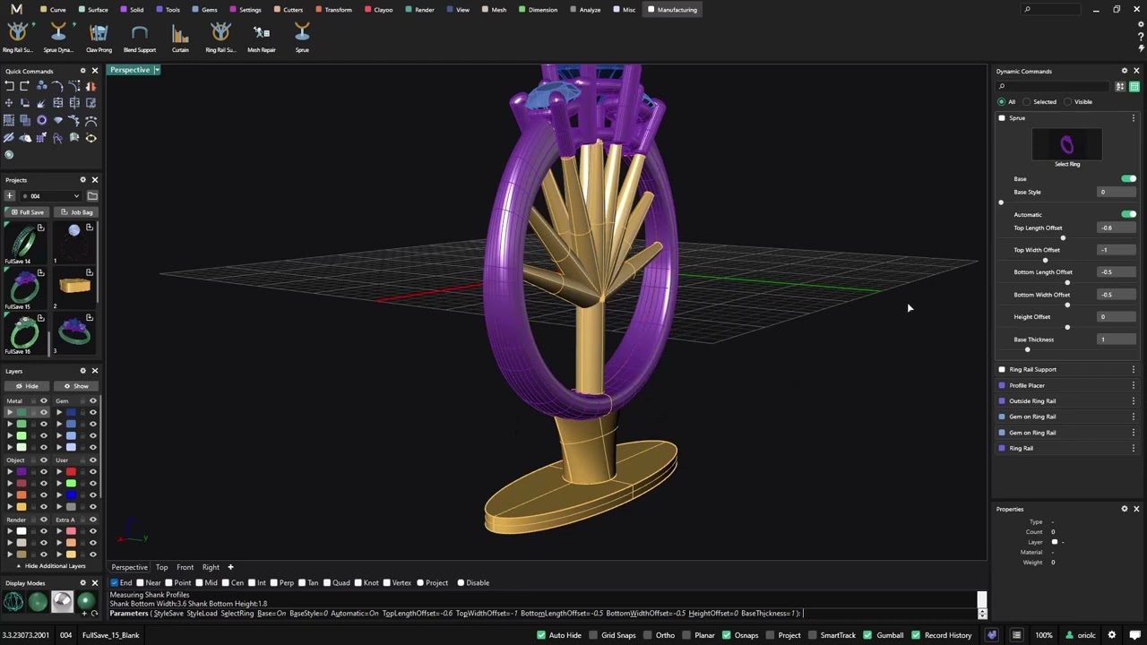Select wireframe display mode
This screenshot has height=645, width=1147.
(13, 602)
